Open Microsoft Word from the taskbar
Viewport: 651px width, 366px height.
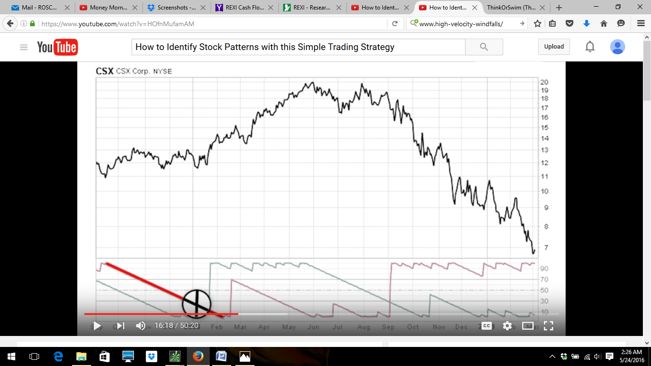[x=221, y=356]
